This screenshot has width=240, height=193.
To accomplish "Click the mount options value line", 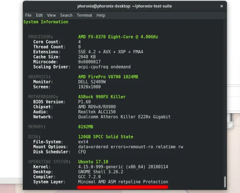I will pos(131,147).
